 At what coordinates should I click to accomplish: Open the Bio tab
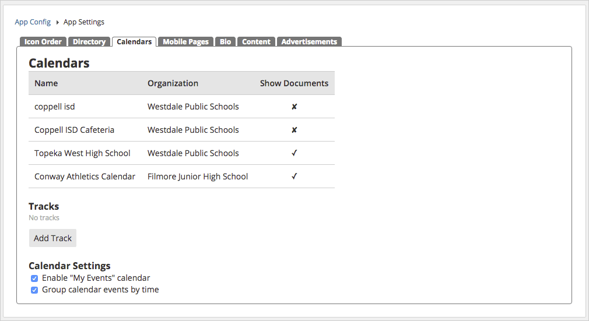tap(225, 42)
